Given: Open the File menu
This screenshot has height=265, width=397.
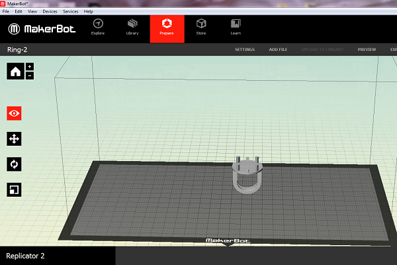Looking at the screenshot, I should 5,11.
